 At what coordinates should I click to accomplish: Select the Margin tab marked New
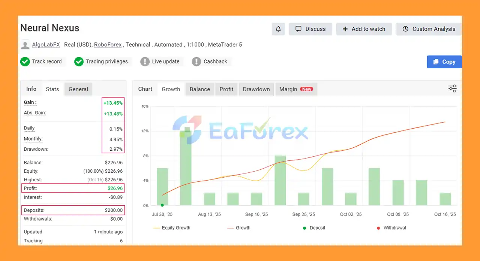click(296, 89)
